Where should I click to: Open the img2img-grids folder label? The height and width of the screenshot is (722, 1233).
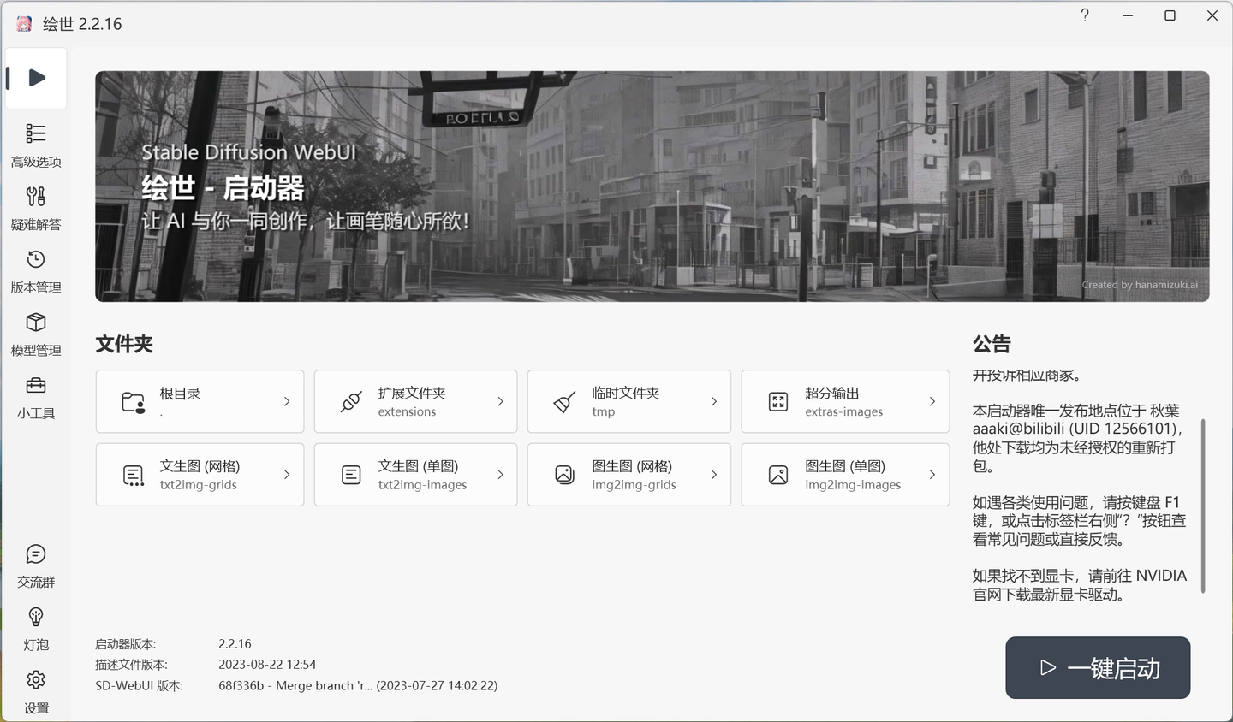click(634, 485)
